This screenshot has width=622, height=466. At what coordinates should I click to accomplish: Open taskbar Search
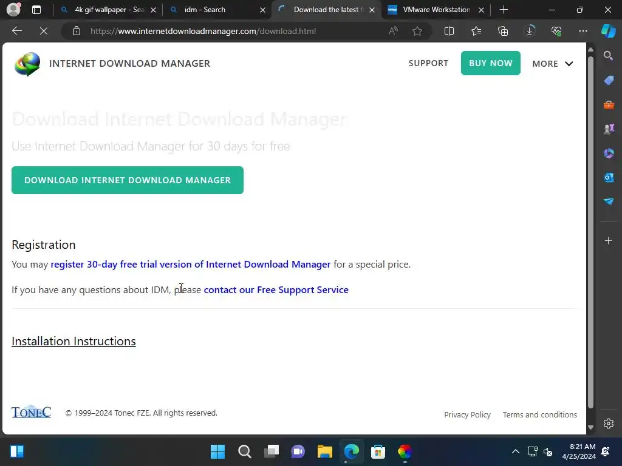pos(244,451)
